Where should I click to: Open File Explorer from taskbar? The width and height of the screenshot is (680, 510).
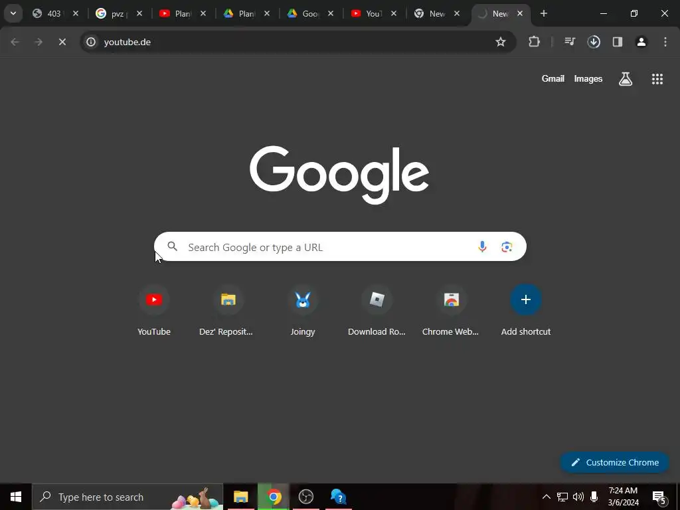click(240, 497)
